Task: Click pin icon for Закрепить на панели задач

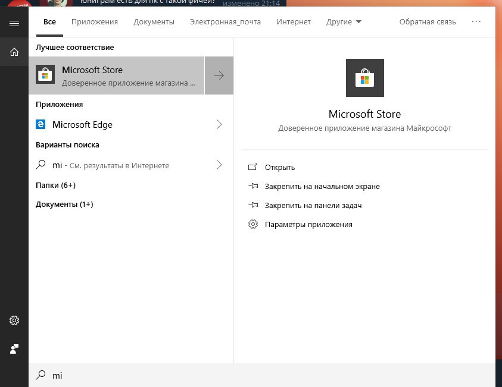Action: [x=253, y=205]
